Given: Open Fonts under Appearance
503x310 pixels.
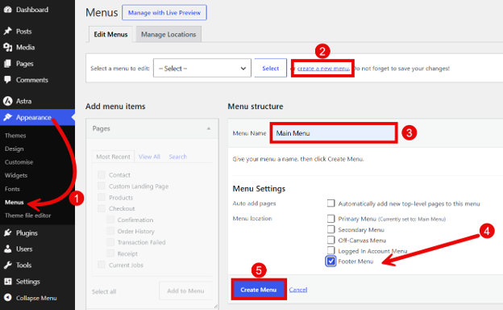Looking at the screenshot, I should tap(12, 189).
